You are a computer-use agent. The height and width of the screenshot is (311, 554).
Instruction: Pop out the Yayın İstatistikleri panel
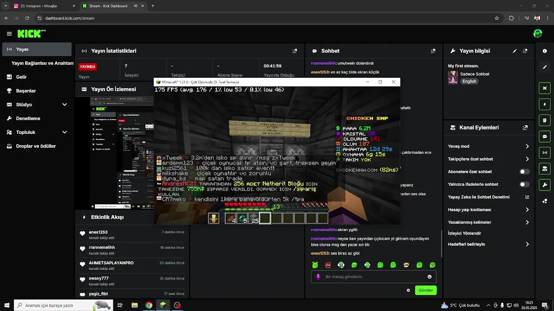[295, 51]
